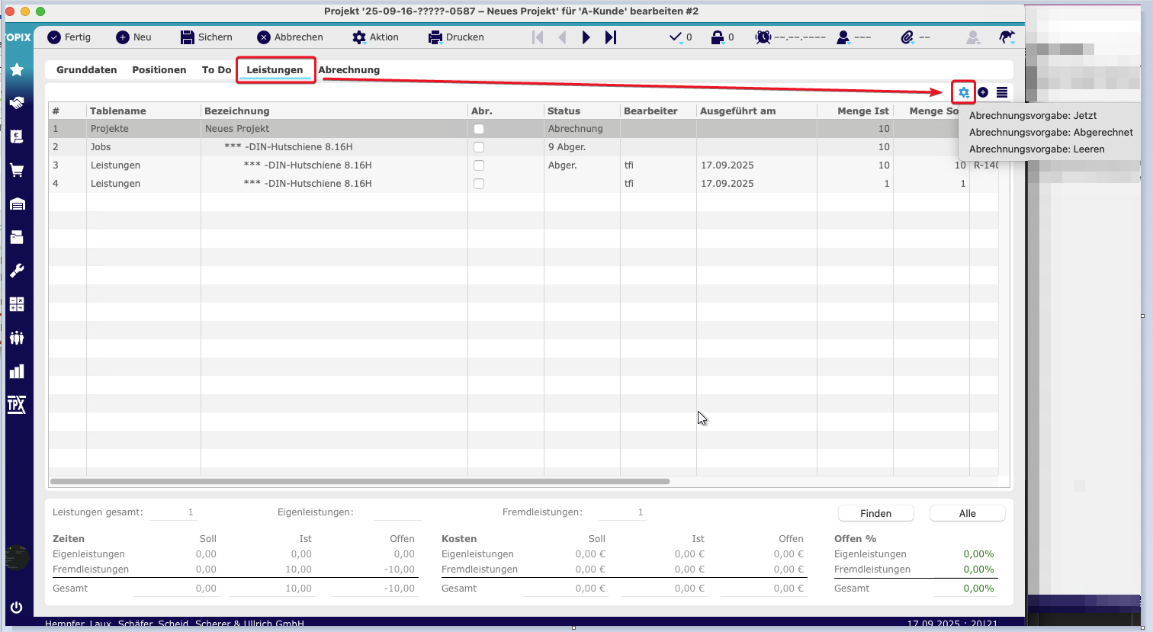Go to previous record
This screenshot has height=632, width=1153.
pyautogui.click(x=562, y=37)
